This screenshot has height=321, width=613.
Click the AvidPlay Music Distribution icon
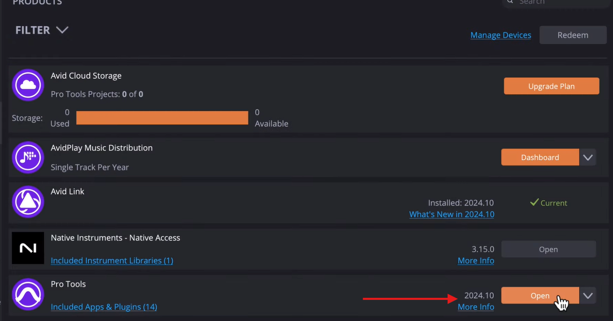tap(28, 157)
